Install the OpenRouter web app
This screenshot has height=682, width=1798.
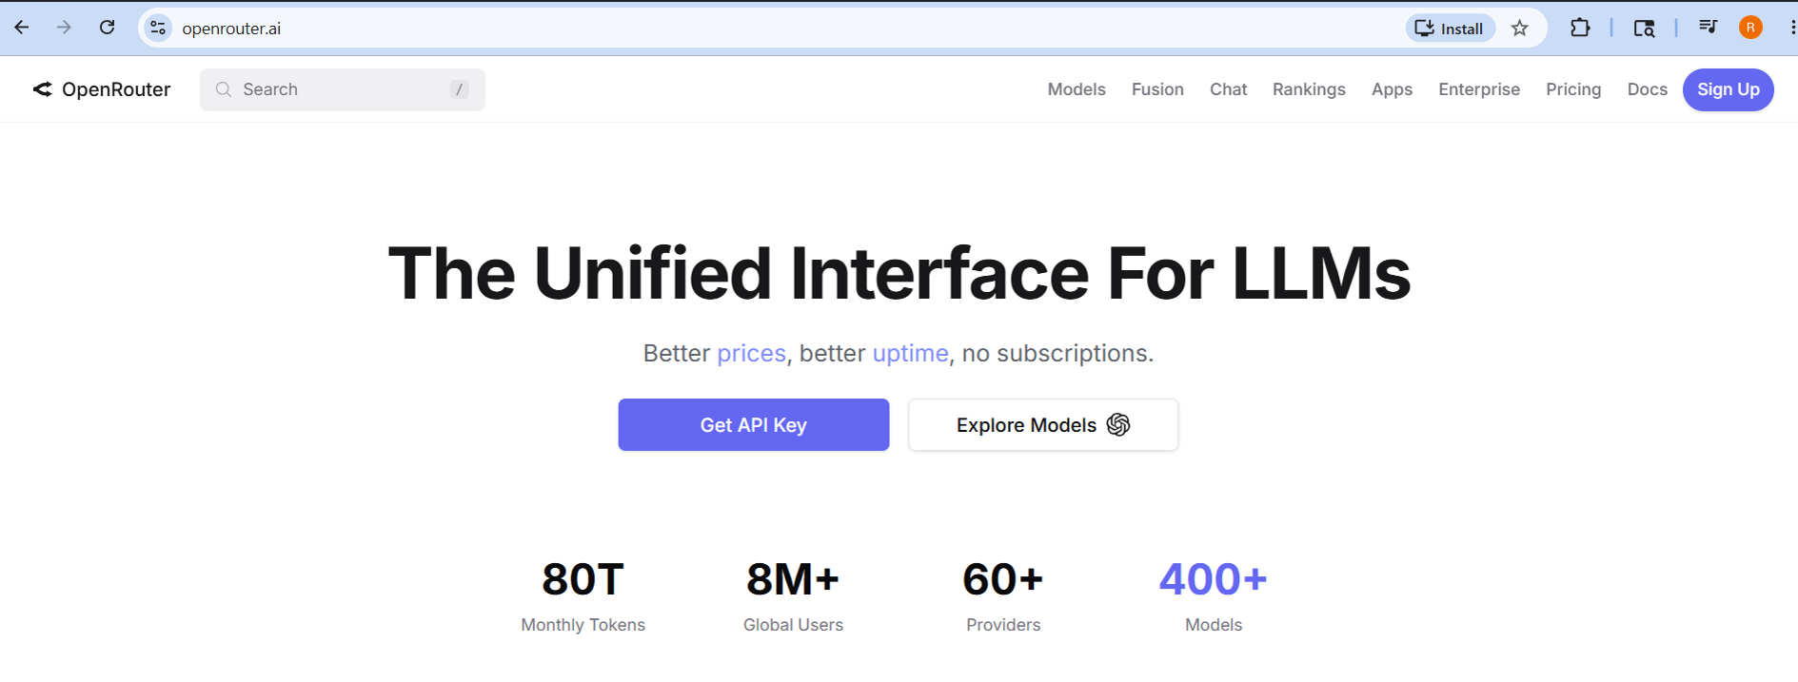pyautogui.click(x=1450, y=29)
